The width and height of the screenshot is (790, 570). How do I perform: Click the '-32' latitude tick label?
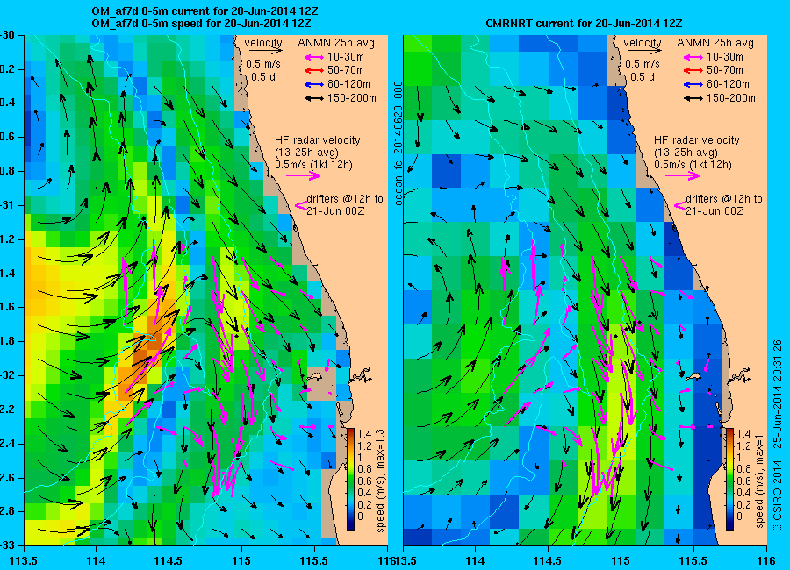click(x=7, y=375)
